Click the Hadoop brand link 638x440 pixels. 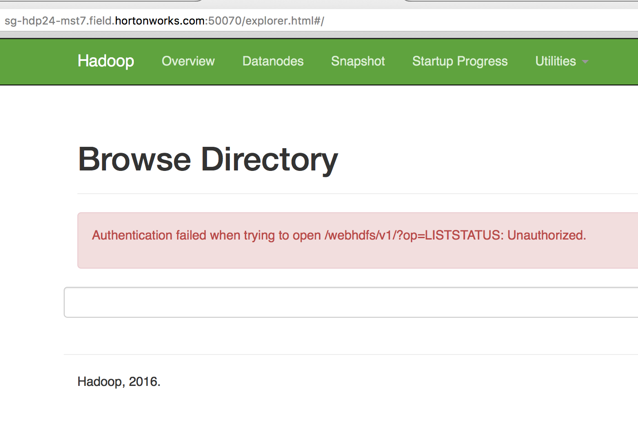(106, 61)
